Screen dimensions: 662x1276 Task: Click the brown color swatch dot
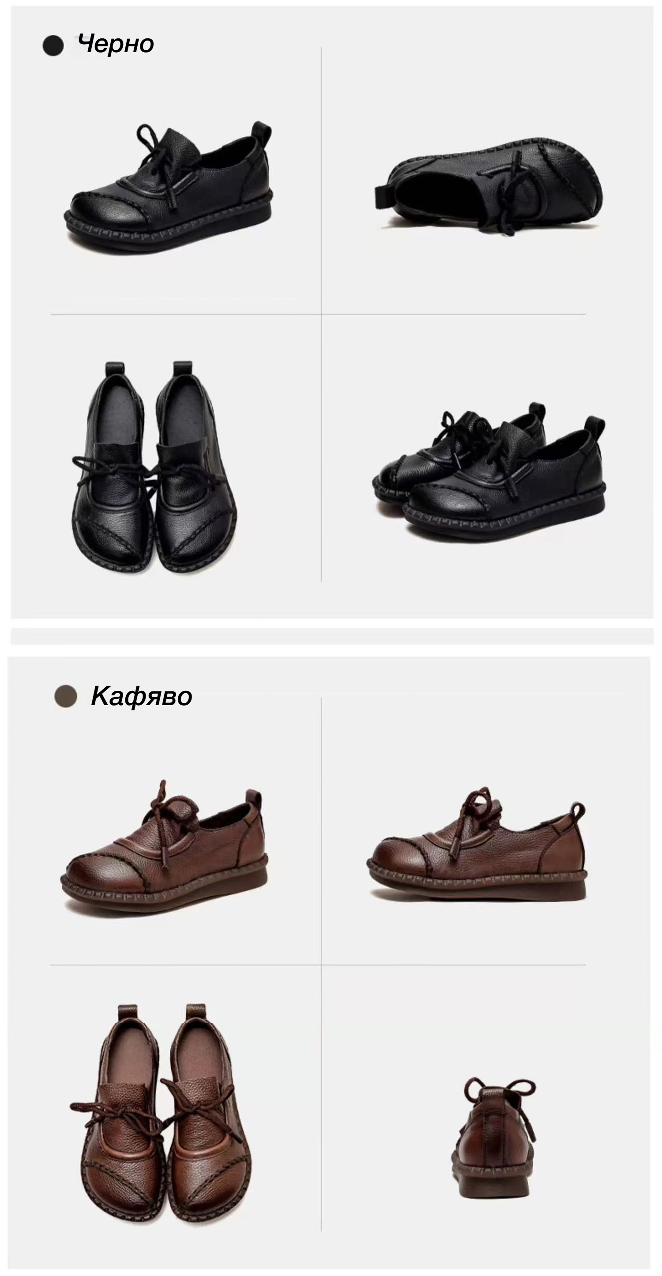coord(65,696)
